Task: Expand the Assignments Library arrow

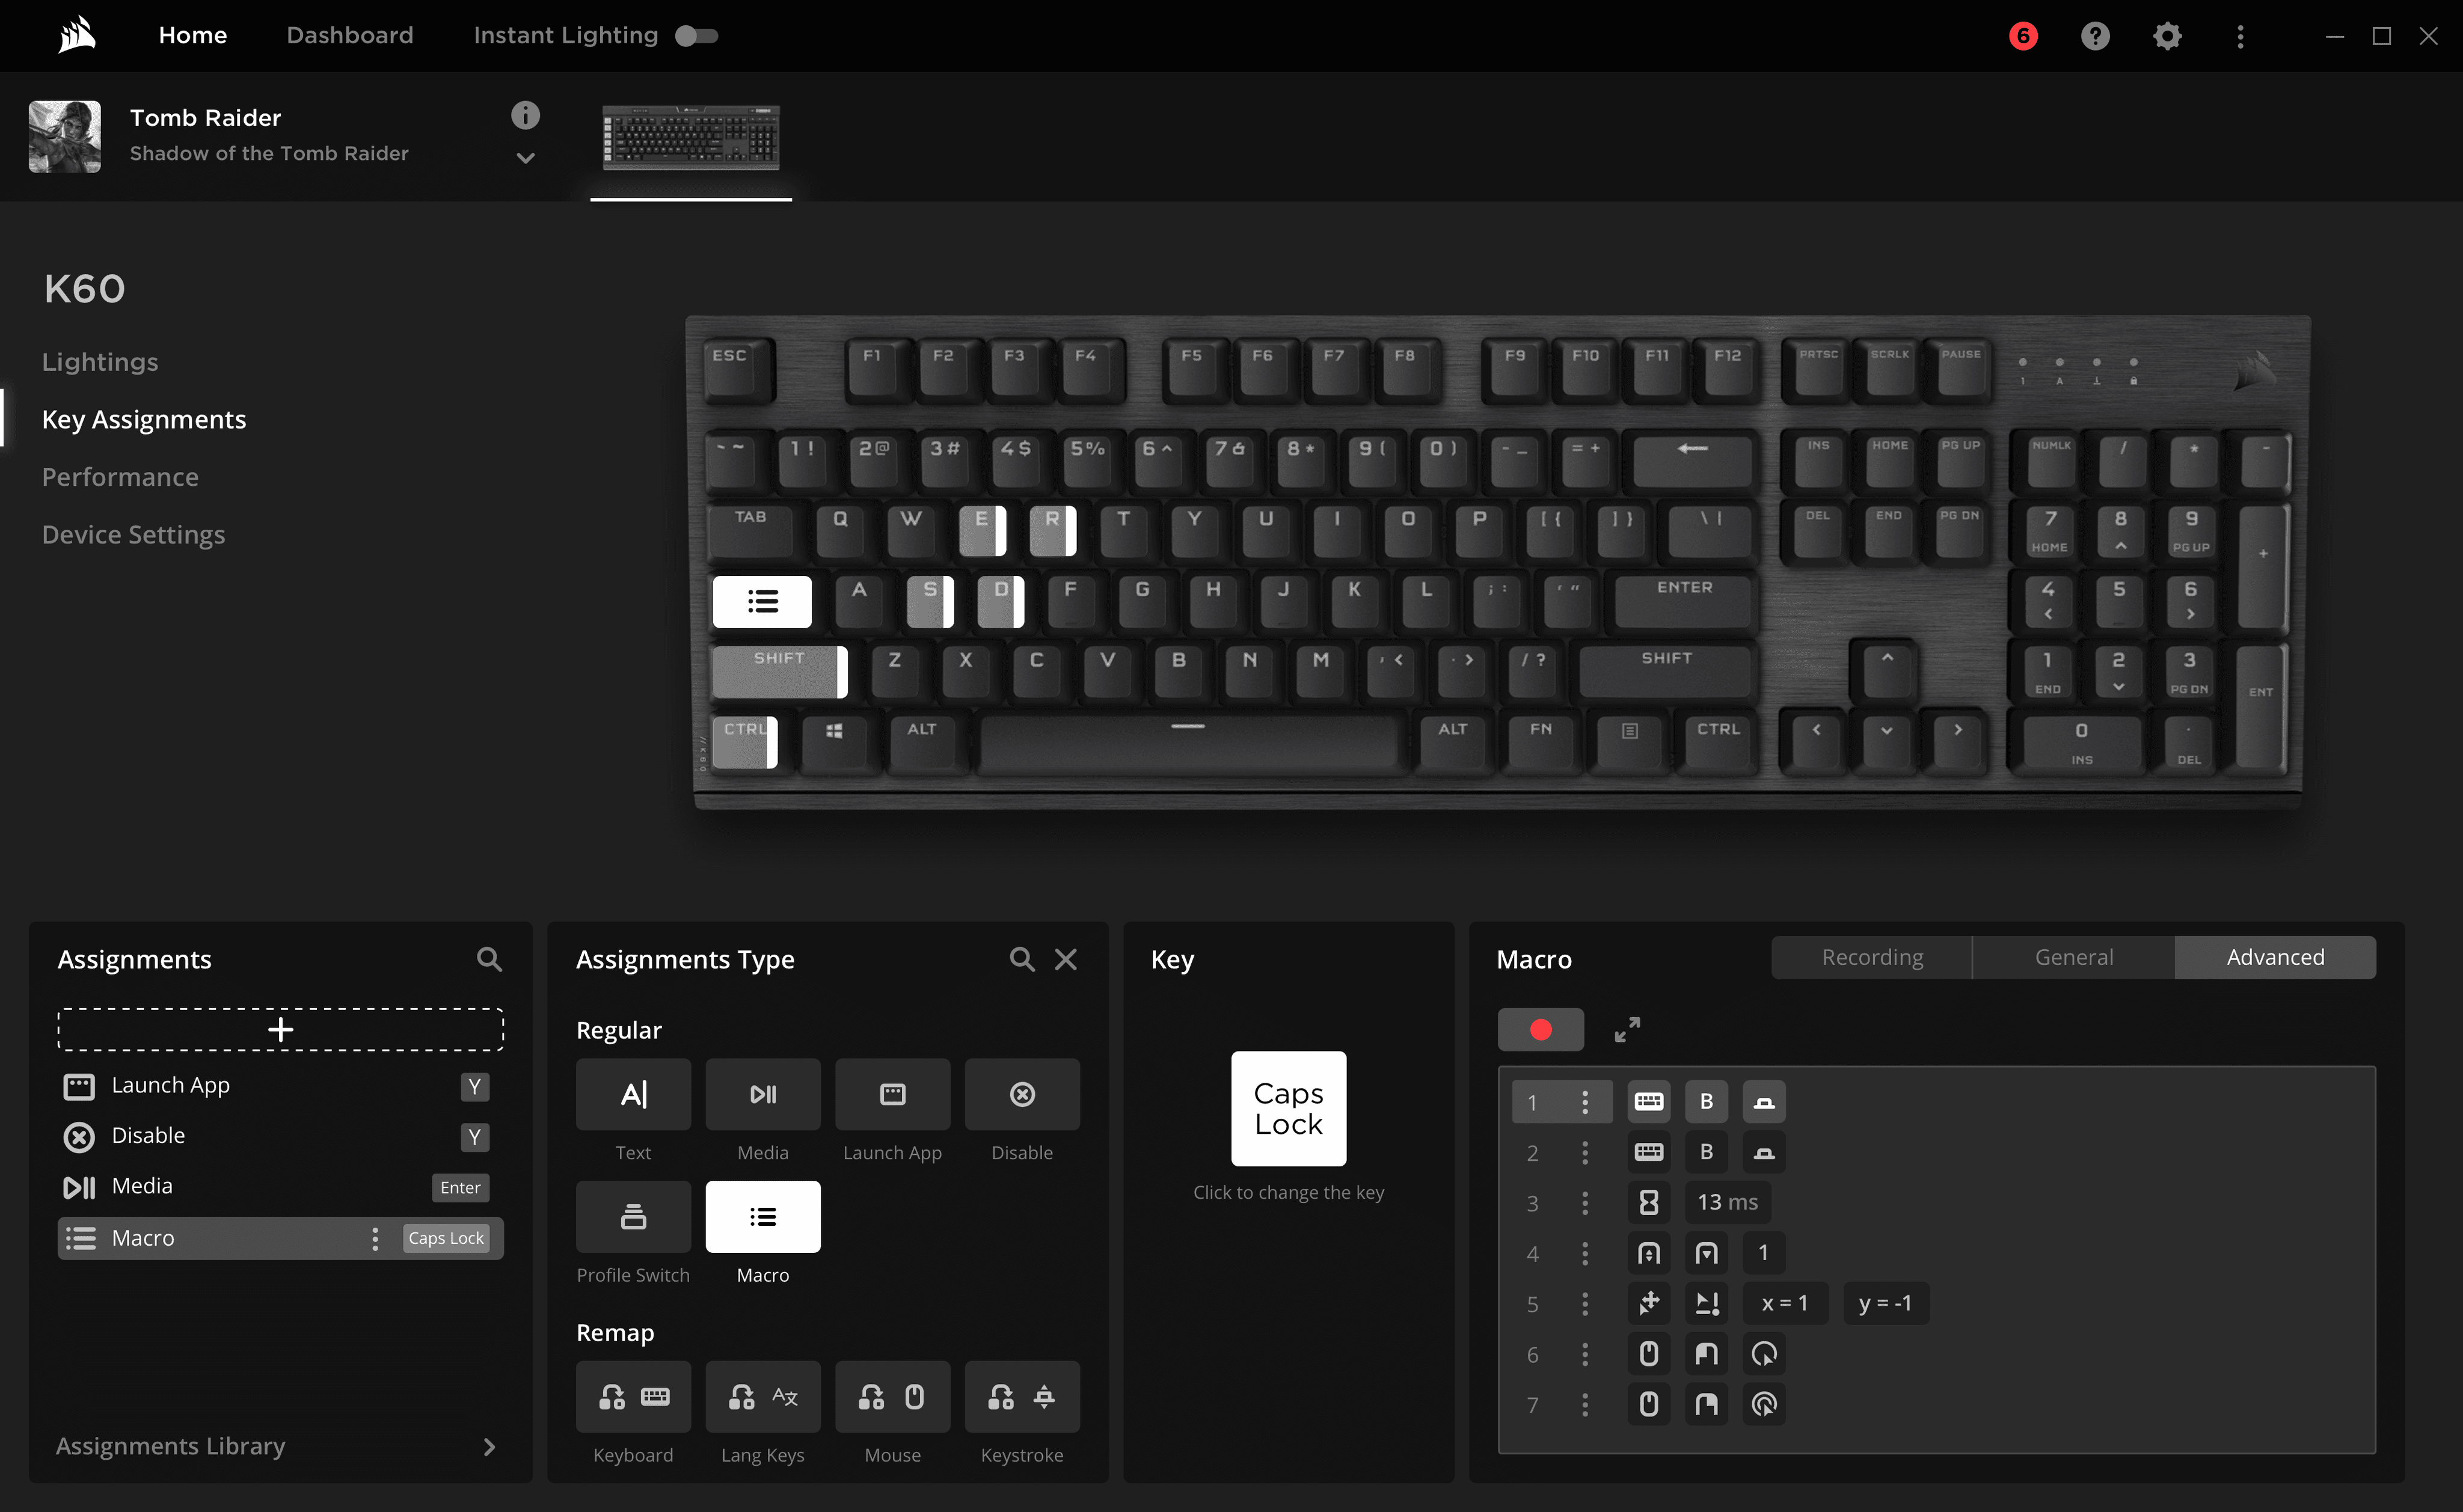Action: (x=489, y=1446)
